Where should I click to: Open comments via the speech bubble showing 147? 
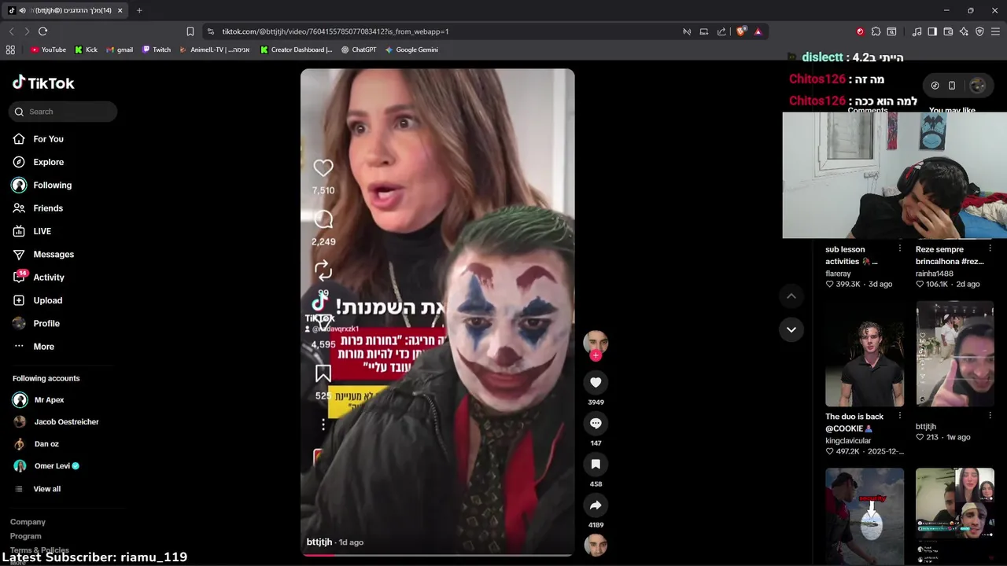click(596, 424)
